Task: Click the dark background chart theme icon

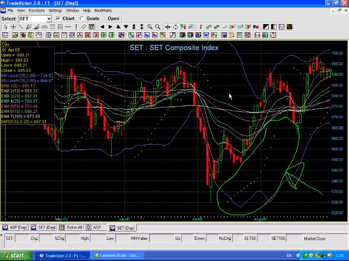Action: (290, 27)
